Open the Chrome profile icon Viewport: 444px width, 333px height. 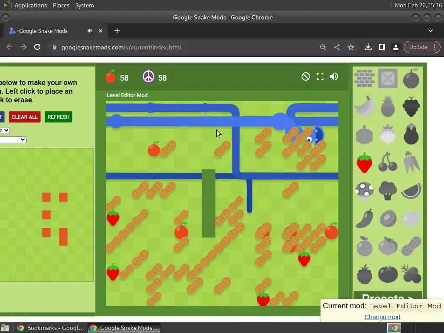395,47
